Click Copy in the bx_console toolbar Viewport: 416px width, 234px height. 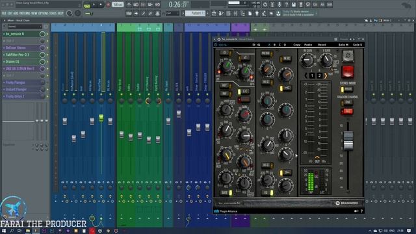click(x=297, y=45)
